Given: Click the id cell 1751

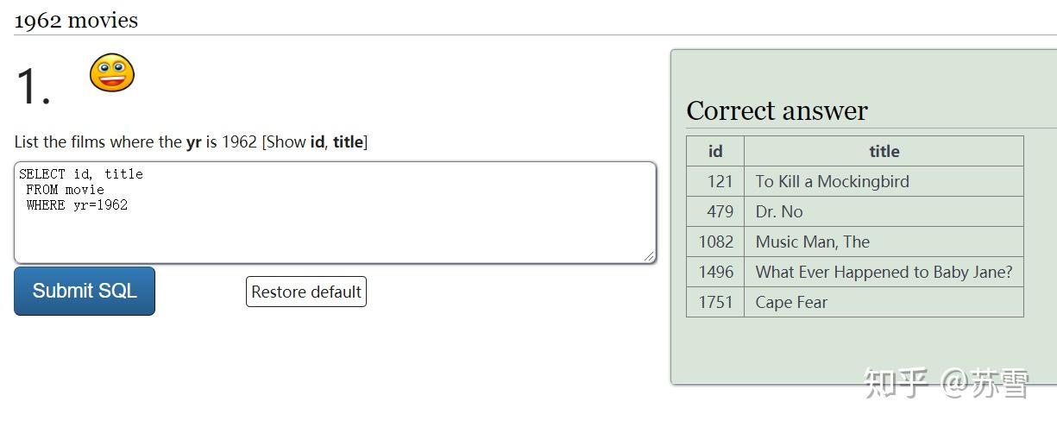Looking at the screenshot, I should pos(716,302).
